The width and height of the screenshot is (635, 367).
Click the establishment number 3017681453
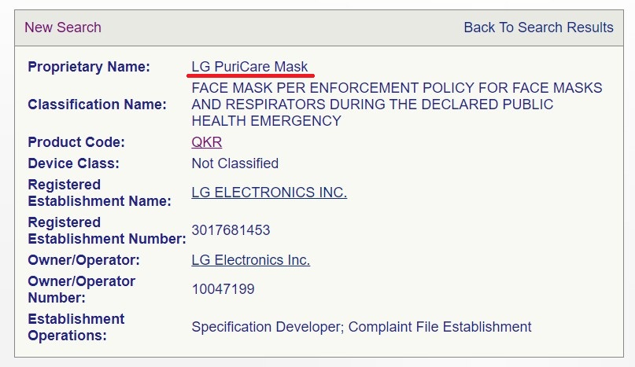pos(231,230)
